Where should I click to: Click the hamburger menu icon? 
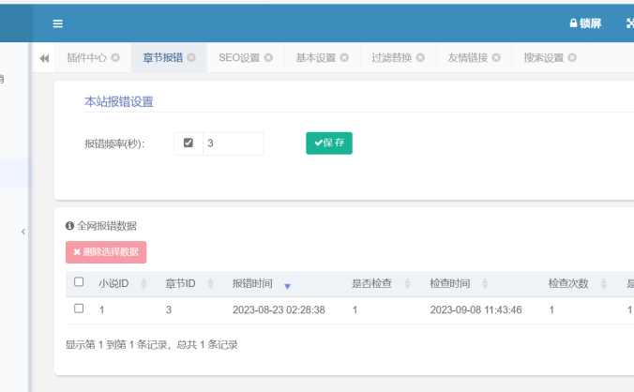[x=58, y=23]
